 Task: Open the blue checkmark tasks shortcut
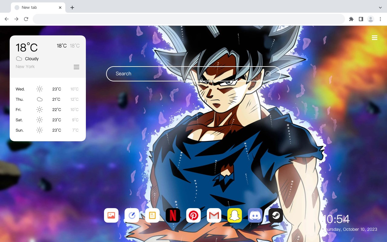(x=132, y=215)
